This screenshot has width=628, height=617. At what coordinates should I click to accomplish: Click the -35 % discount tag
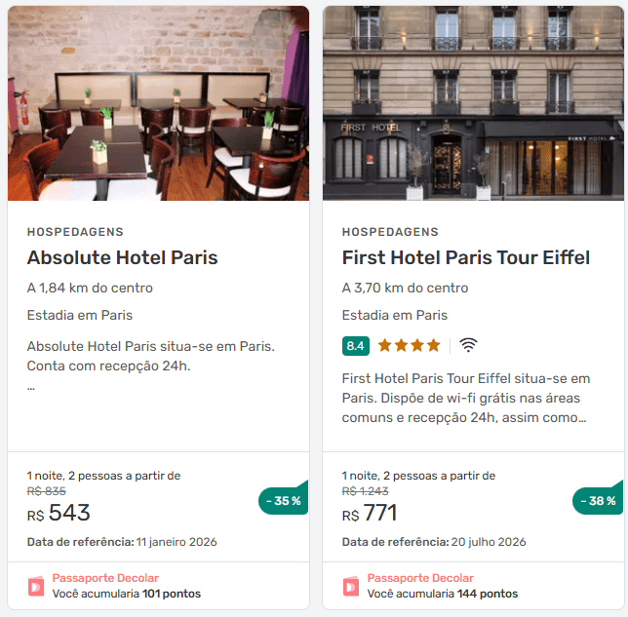click(x=284, y=500)
